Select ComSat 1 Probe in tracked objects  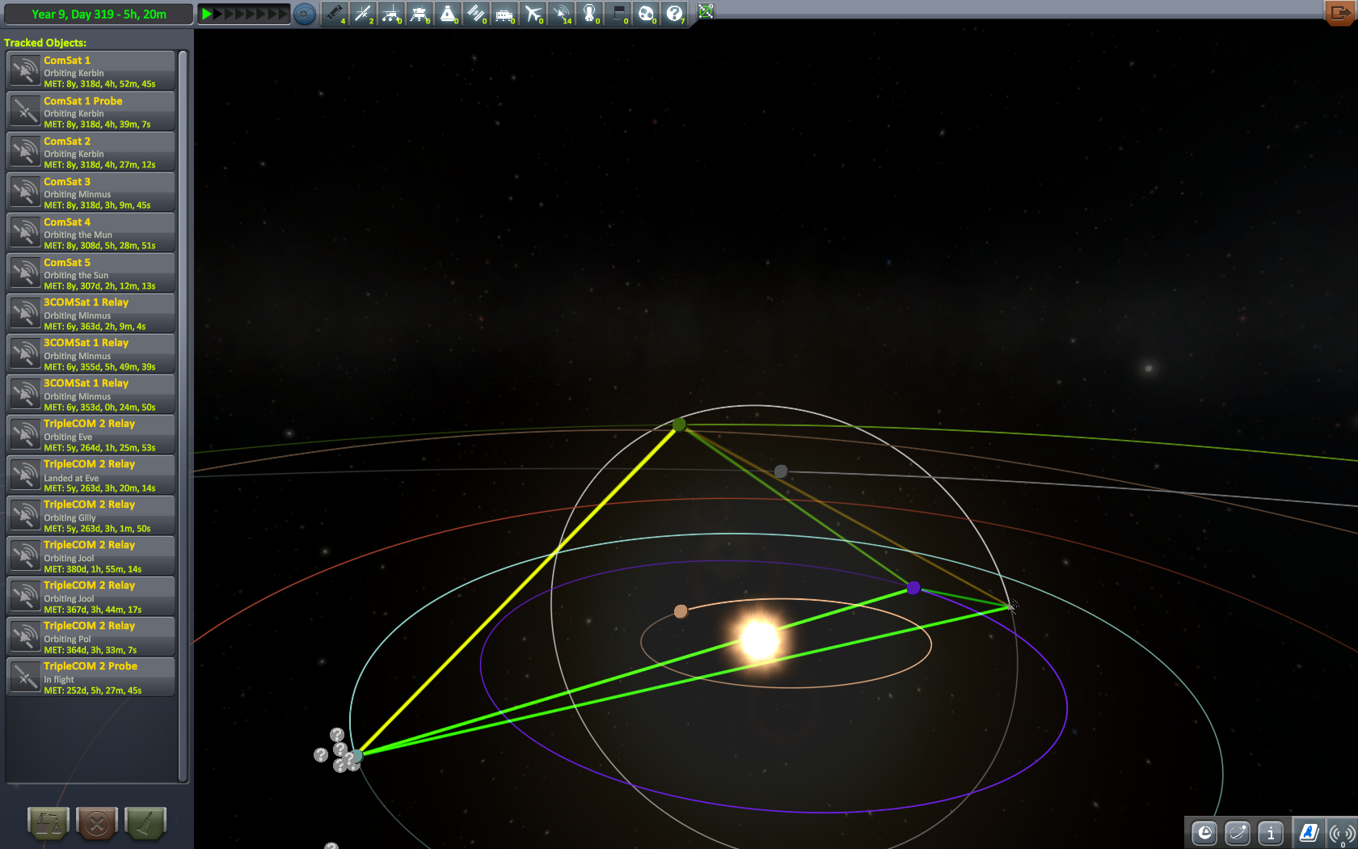[x=91, y=112]
